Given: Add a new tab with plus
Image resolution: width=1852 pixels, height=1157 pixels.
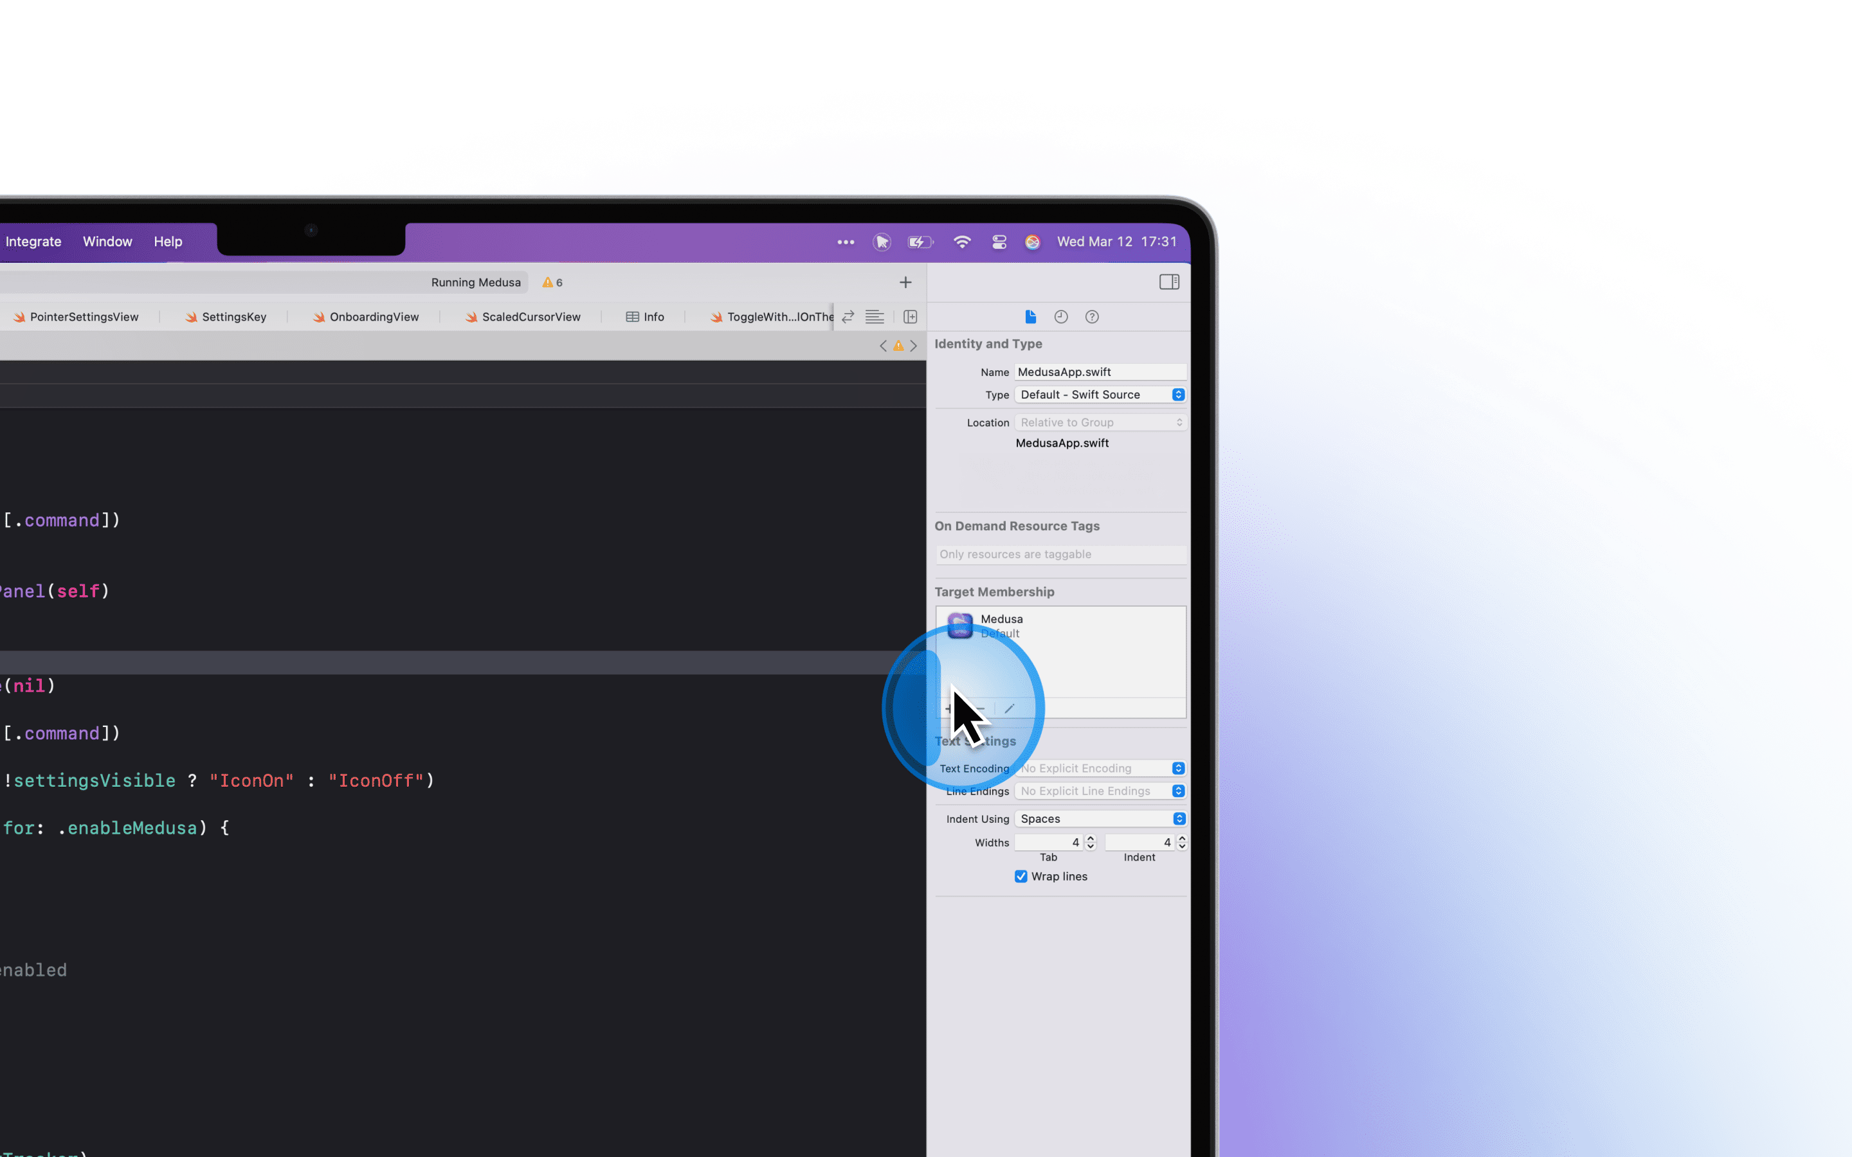Looking at the screenshot, I should coord(905,282).
